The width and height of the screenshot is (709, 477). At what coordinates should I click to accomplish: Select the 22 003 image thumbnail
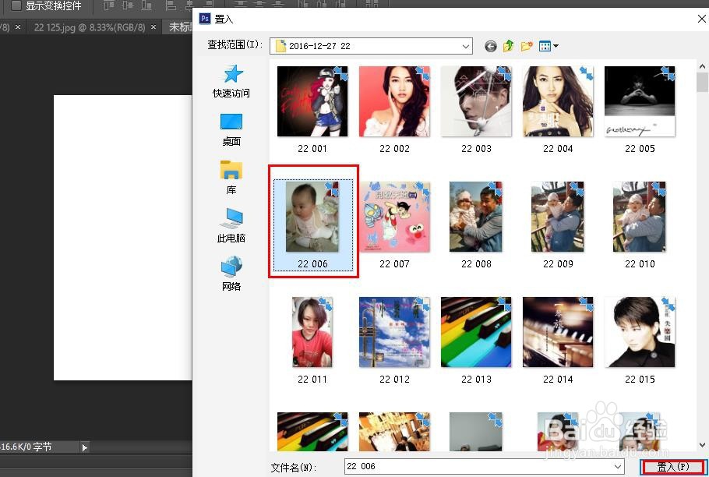(476, 101)
